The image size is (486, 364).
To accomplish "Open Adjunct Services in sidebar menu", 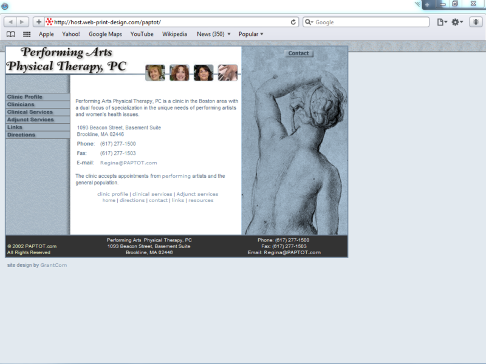I will (38, 120).
